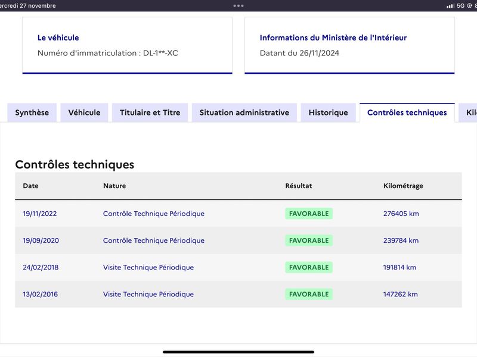Click the 276405 km mileage value
This screenshot has height=357, width=477.
(401, 214)
